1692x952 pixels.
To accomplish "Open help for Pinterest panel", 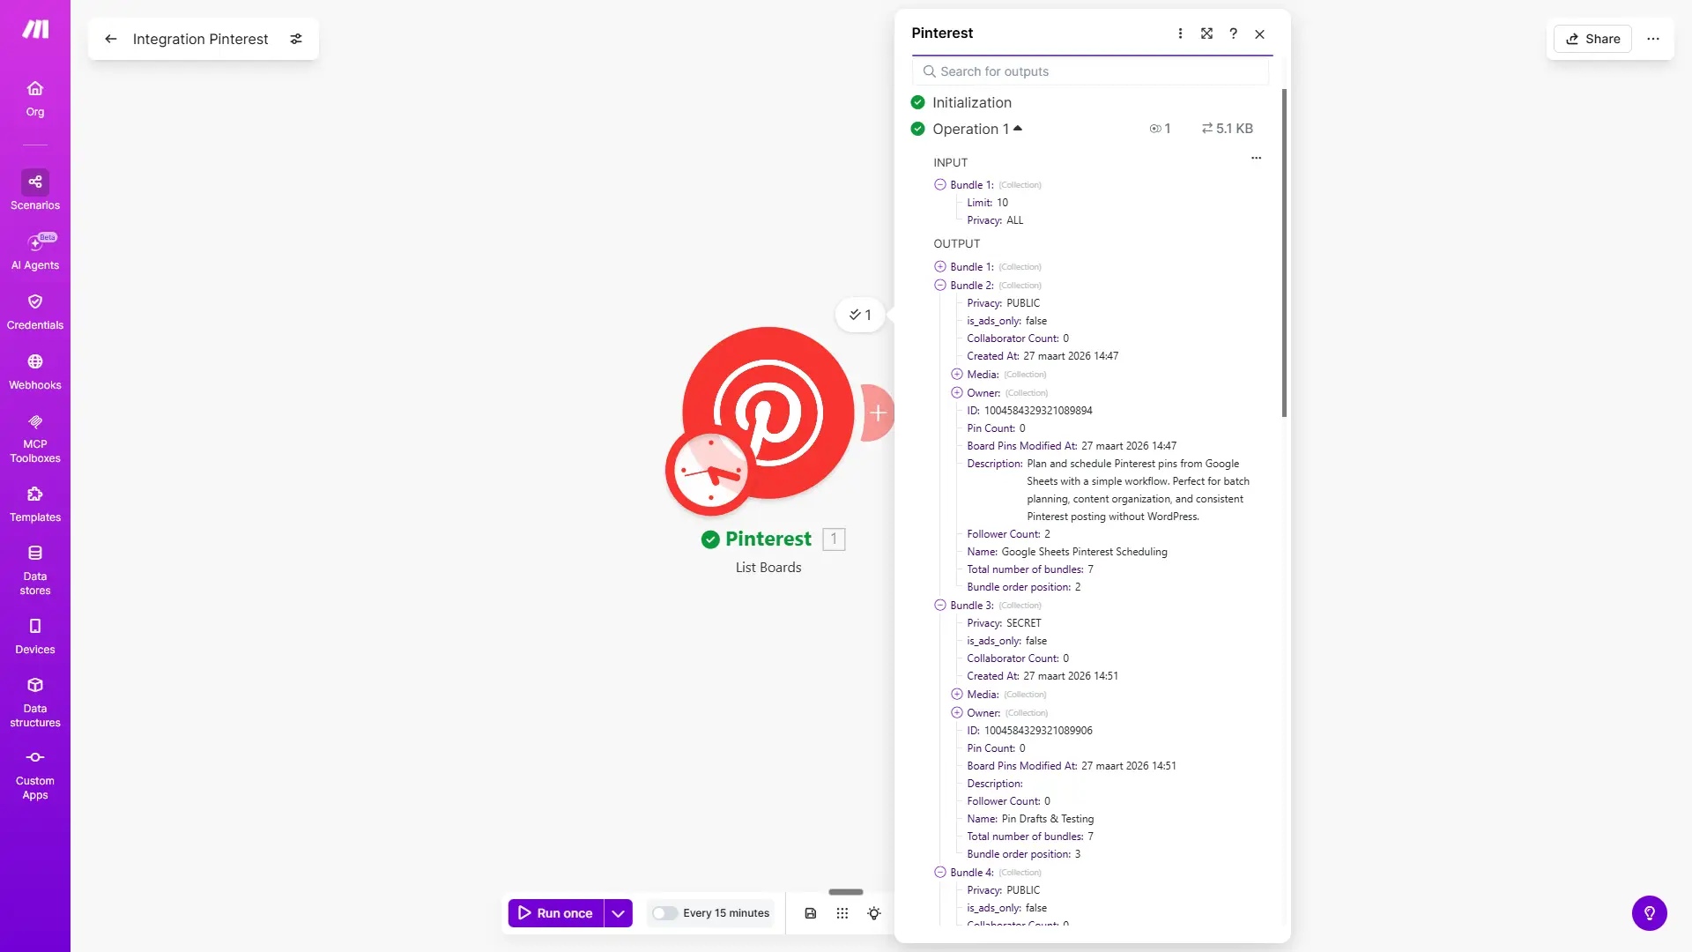I will (1233, 33).
